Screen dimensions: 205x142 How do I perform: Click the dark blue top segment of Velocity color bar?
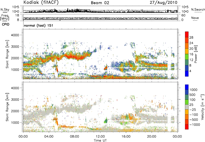click(x=187, y=87)
